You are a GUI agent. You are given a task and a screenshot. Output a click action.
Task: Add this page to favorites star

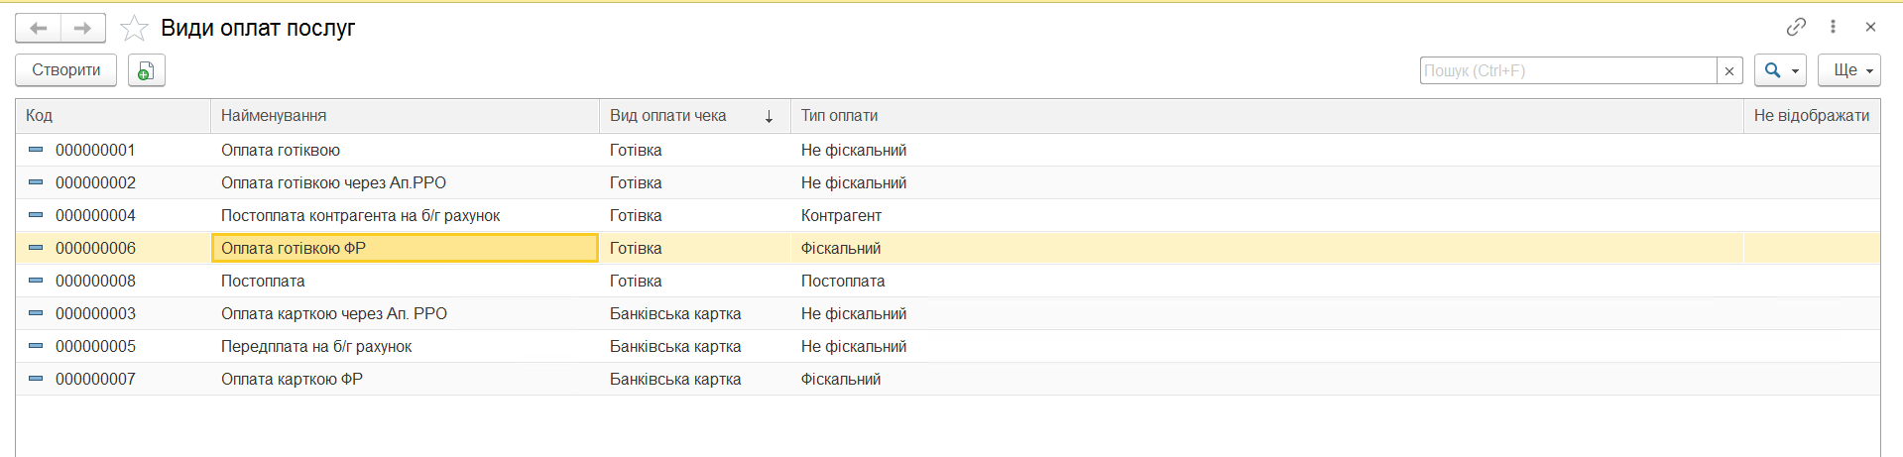[x=134, y=28]
